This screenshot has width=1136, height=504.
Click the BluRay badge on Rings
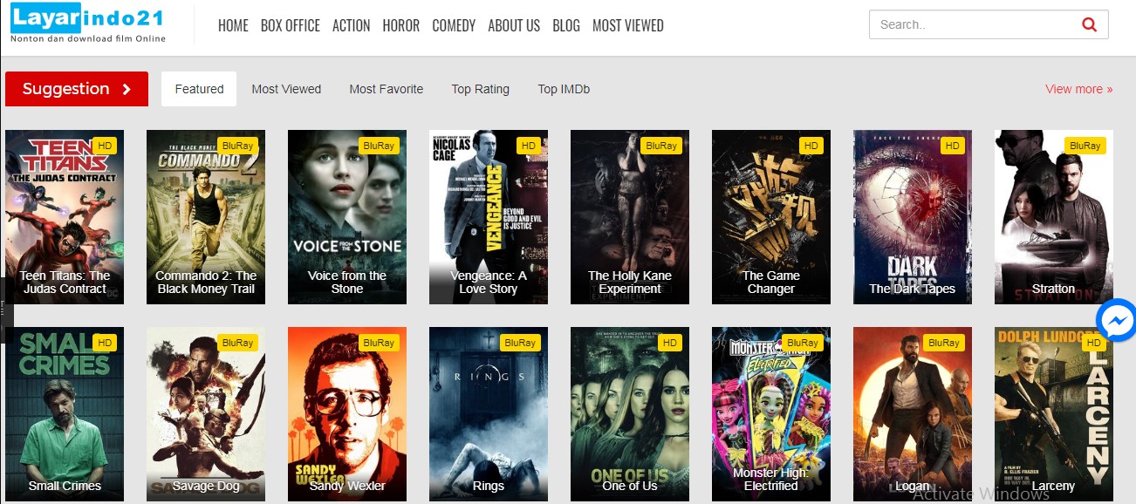point(520,343)
